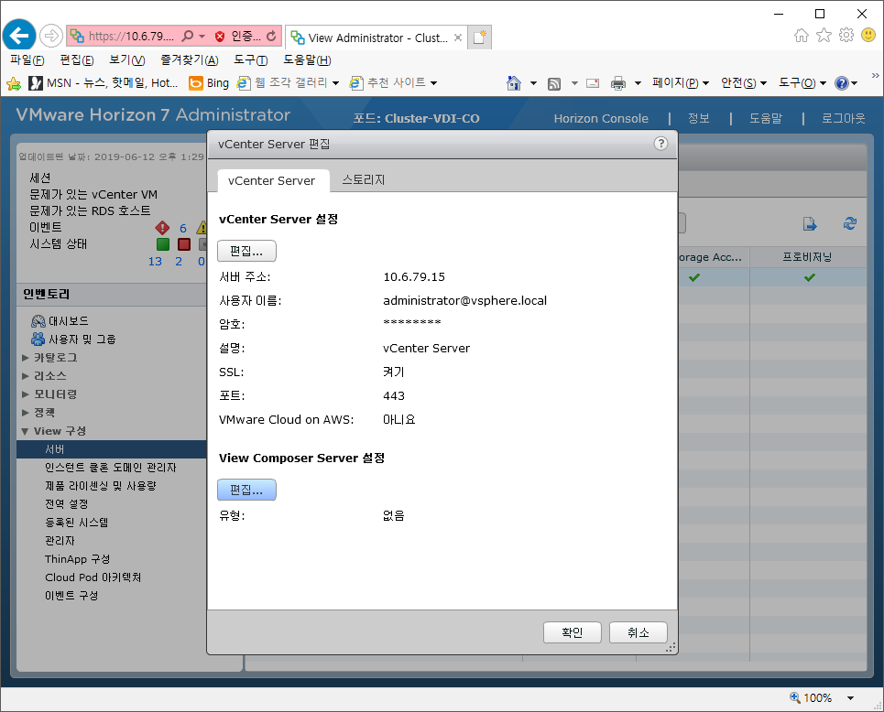Select 서버 under View 구성
884x712 pixels.
[x=112, y=449]
